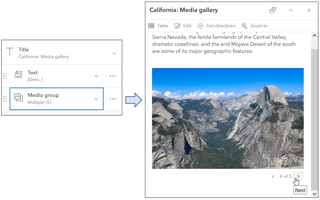Screen dimensions: 320x200
Task: Click the '4 of 5' page indicator
Action: click(285, 176)
